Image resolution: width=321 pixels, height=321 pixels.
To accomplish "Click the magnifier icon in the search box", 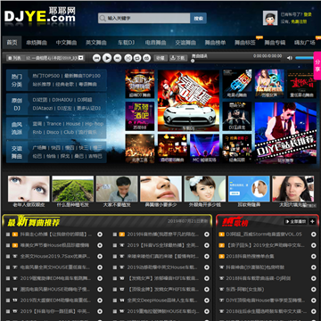I will 103,19.
